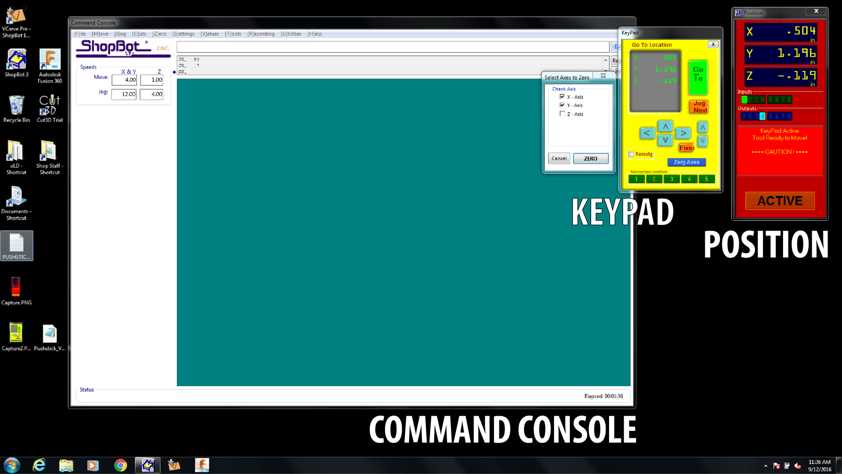Enable the Remote checkbox in KeyPad
The height and width of the screenshot is (474, 842).
631,154
